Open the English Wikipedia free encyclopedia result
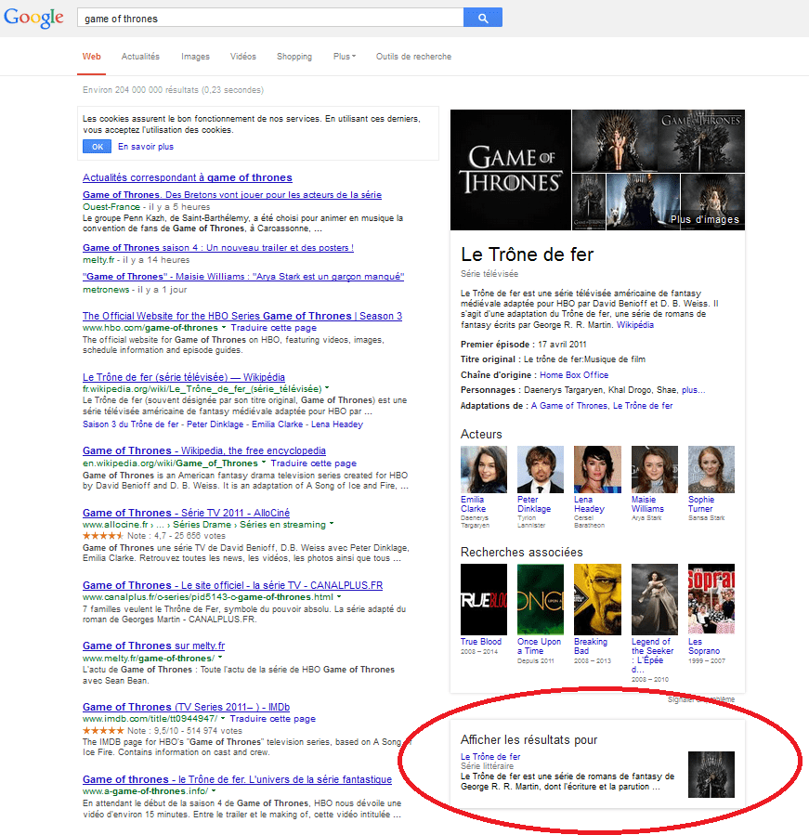The image size is (809, 835). [204, 450]
